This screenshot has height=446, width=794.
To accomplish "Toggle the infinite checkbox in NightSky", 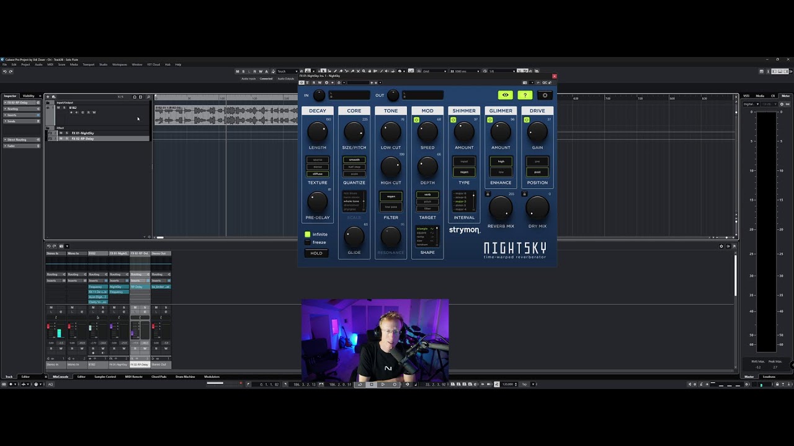I will click(307, 234).
